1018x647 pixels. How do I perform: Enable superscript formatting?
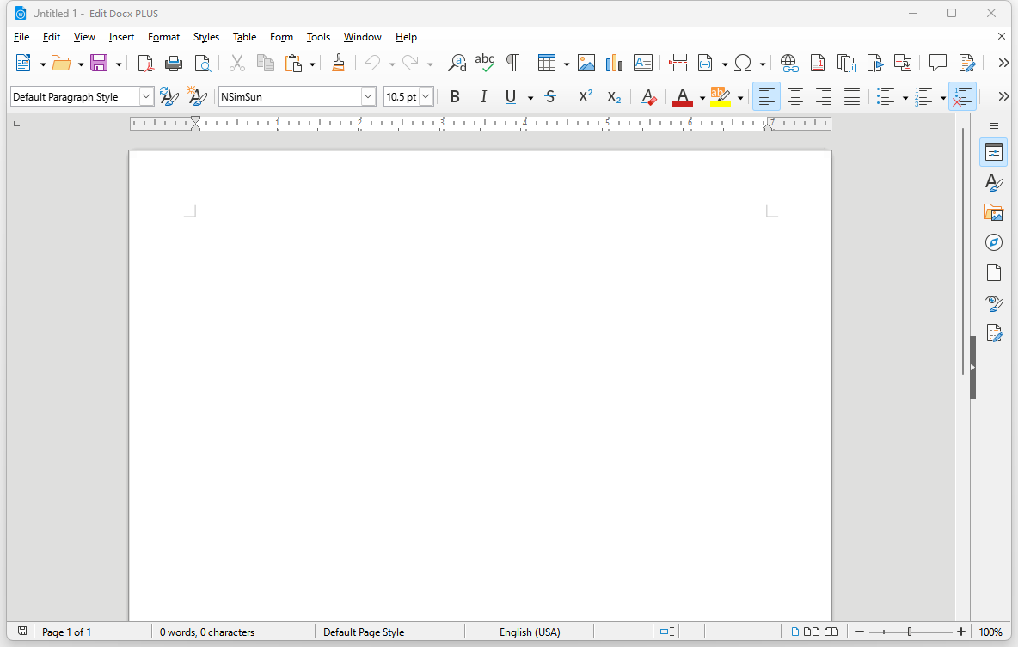(x=585, y=96)
